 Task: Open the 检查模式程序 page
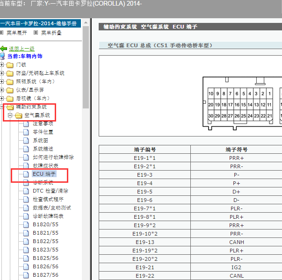click(48, 199)
